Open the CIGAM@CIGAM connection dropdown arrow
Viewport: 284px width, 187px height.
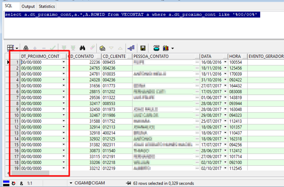[71, 183]
